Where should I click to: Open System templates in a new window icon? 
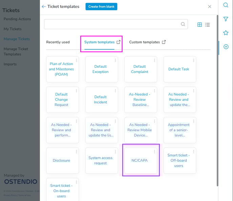(119, 42)
